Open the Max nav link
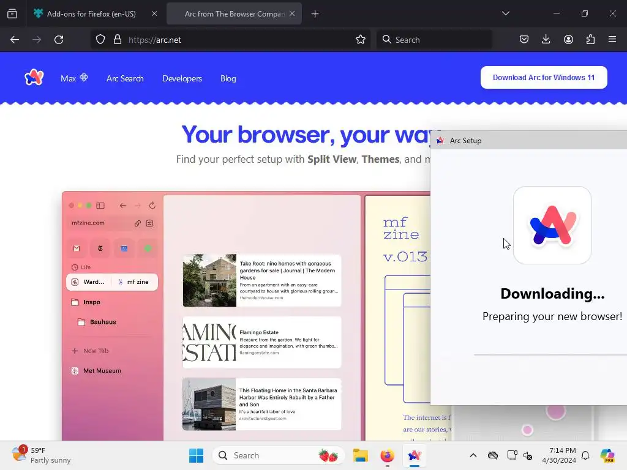Viewport: 627px width, 470px height. pyautogui.click(x=74, y=78)
